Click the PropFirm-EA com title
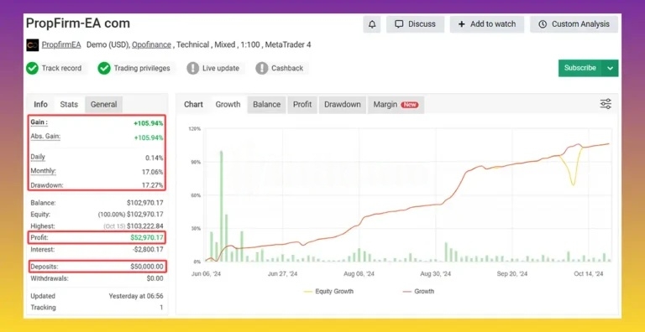Viewport: 645px width, 332px height. click(78, 23)
